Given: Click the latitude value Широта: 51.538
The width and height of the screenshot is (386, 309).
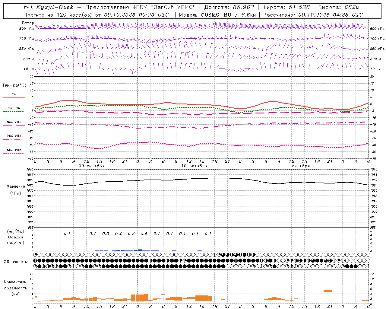Looking at the screenshot, I should (x=286, y=7).
